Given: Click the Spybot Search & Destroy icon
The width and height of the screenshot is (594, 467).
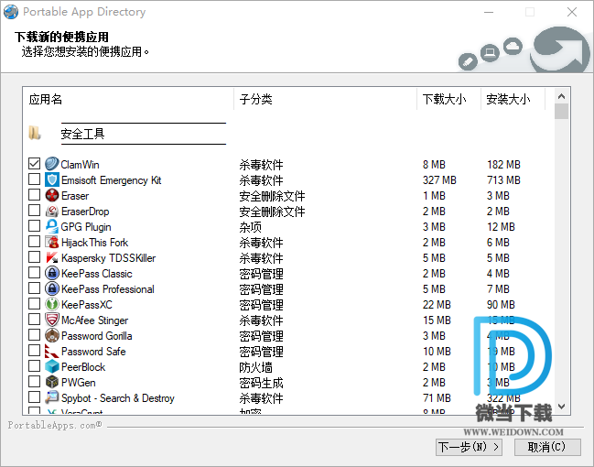Looking at the screenshot, I should [x=52, y=397].
